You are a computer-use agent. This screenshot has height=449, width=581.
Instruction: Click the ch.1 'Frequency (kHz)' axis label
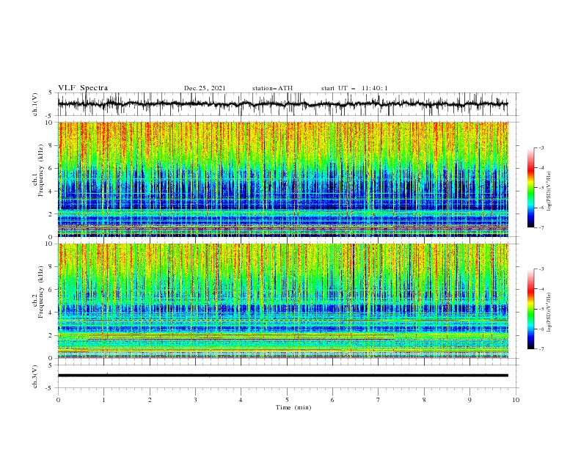click(x=41, y=170)
